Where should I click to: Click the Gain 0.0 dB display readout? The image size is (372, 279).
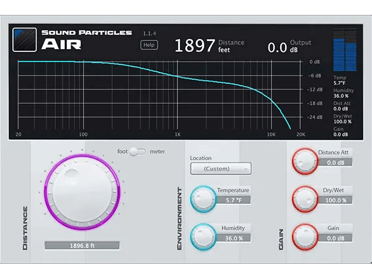point(340,131)
